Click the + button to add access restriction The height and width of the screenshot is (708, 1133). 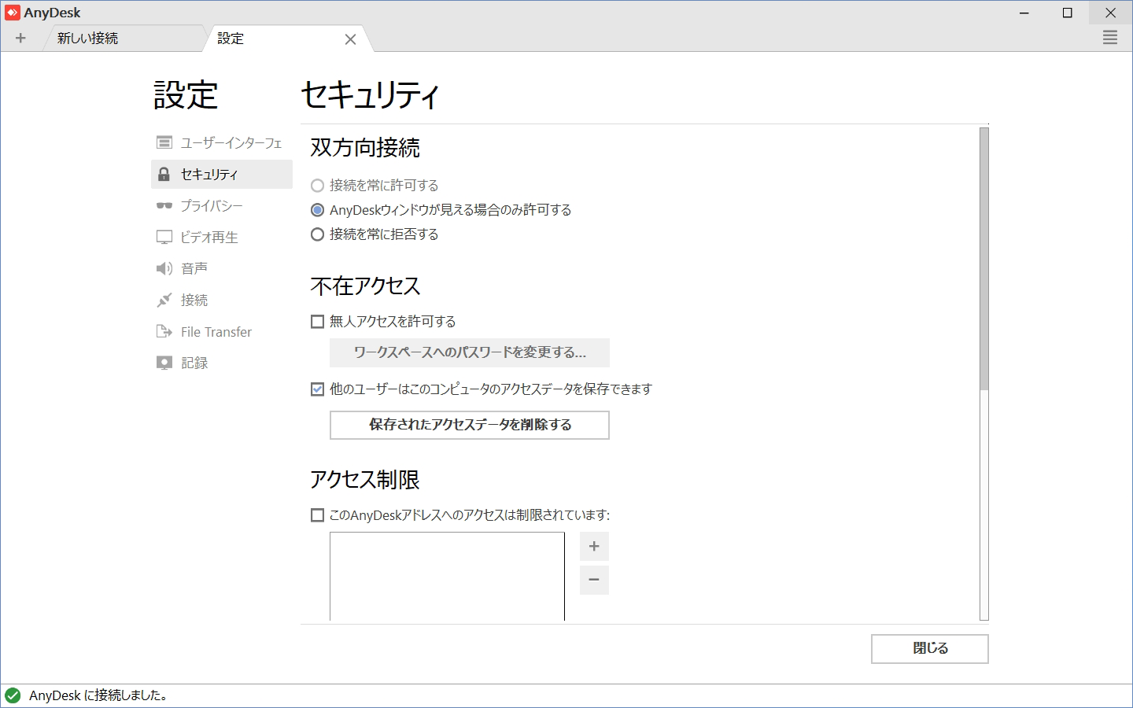[594, 546]
